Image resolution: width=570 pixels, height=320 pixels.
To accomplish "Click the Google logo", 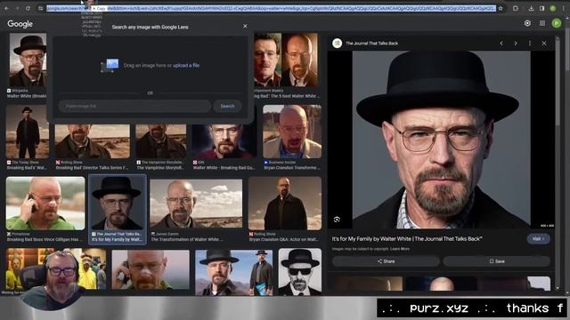I will point(20,24).
